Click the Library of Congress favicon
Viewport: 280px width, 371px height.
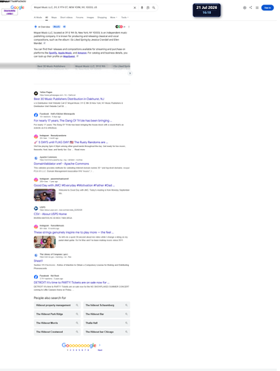(x=36, y=255)
